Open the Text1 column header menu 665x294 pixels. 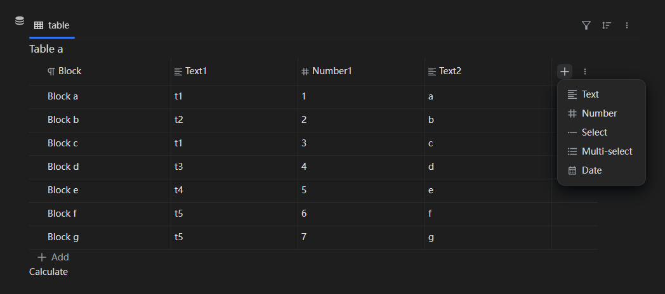[x=195, y=71]
